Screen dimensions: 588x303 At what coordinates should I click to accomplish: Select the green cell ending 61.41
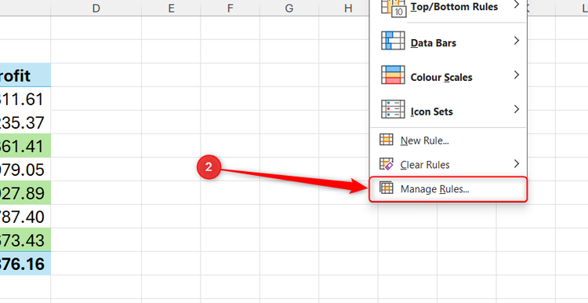point(25,146)
